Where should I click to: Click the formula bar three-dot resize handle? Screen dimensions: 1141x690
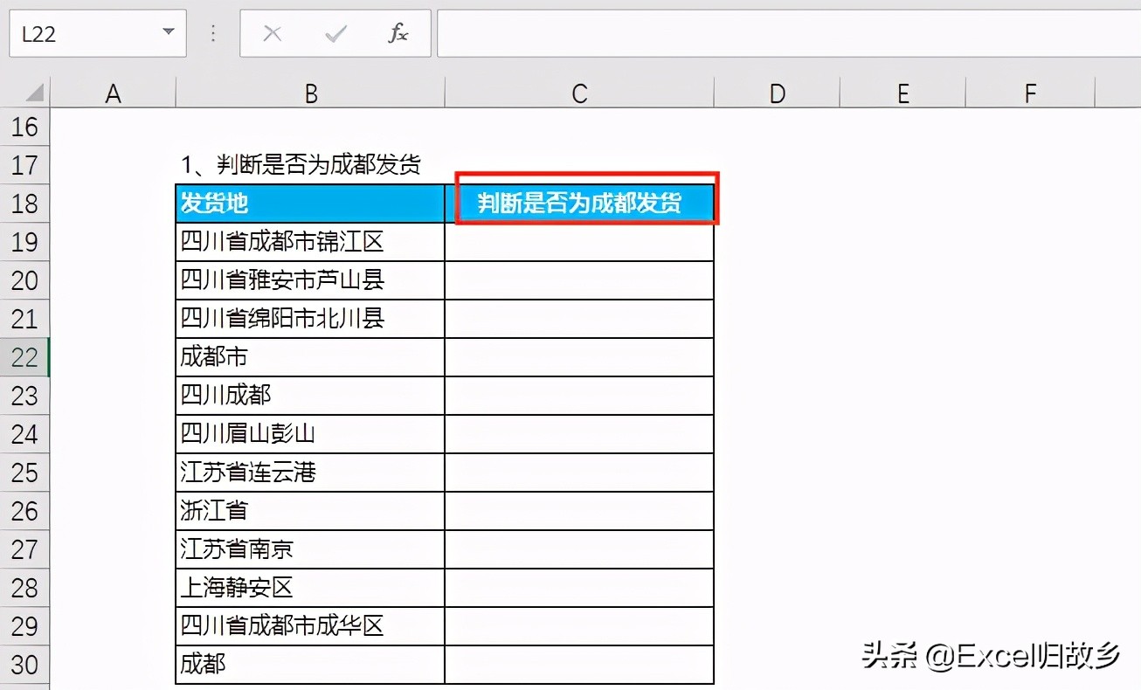(x=213, y=33)
